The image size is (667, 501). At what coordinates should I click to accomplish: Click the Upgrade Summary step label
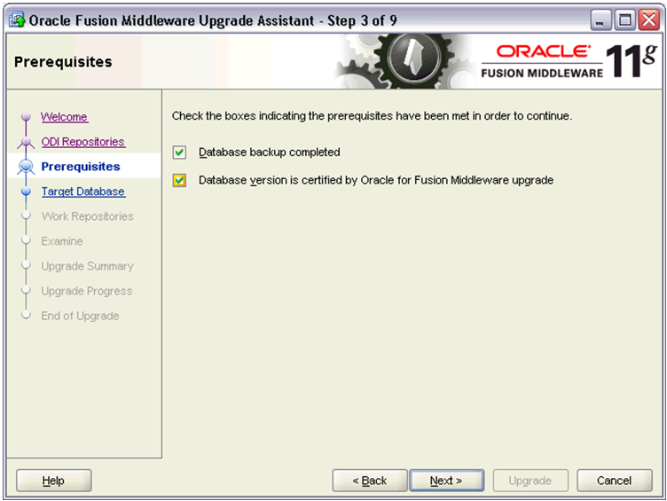tap(87, 266)
